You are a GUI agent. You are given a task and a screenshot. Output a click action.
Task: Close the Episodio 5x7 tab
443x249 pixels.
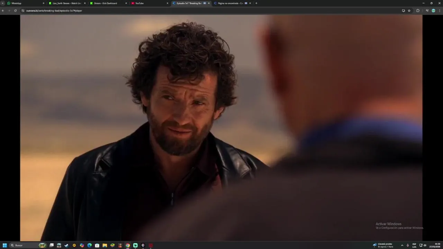(209, 3)
